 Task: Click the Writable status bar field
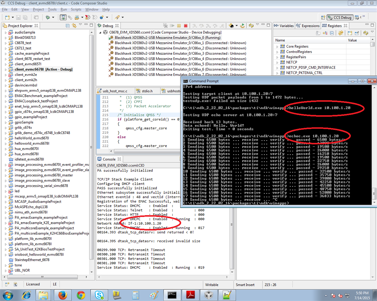212,284
